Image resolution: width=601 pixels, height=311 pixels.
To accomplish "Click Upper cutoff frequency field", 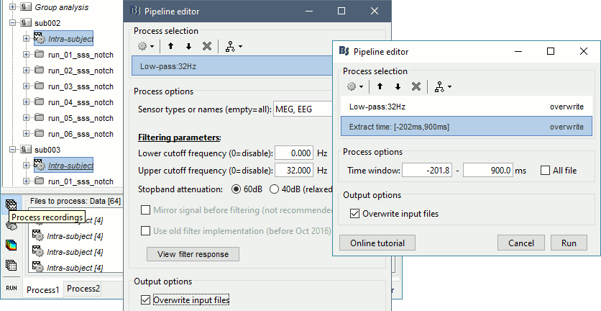I will pyautogui.click(x=294, y=170).
